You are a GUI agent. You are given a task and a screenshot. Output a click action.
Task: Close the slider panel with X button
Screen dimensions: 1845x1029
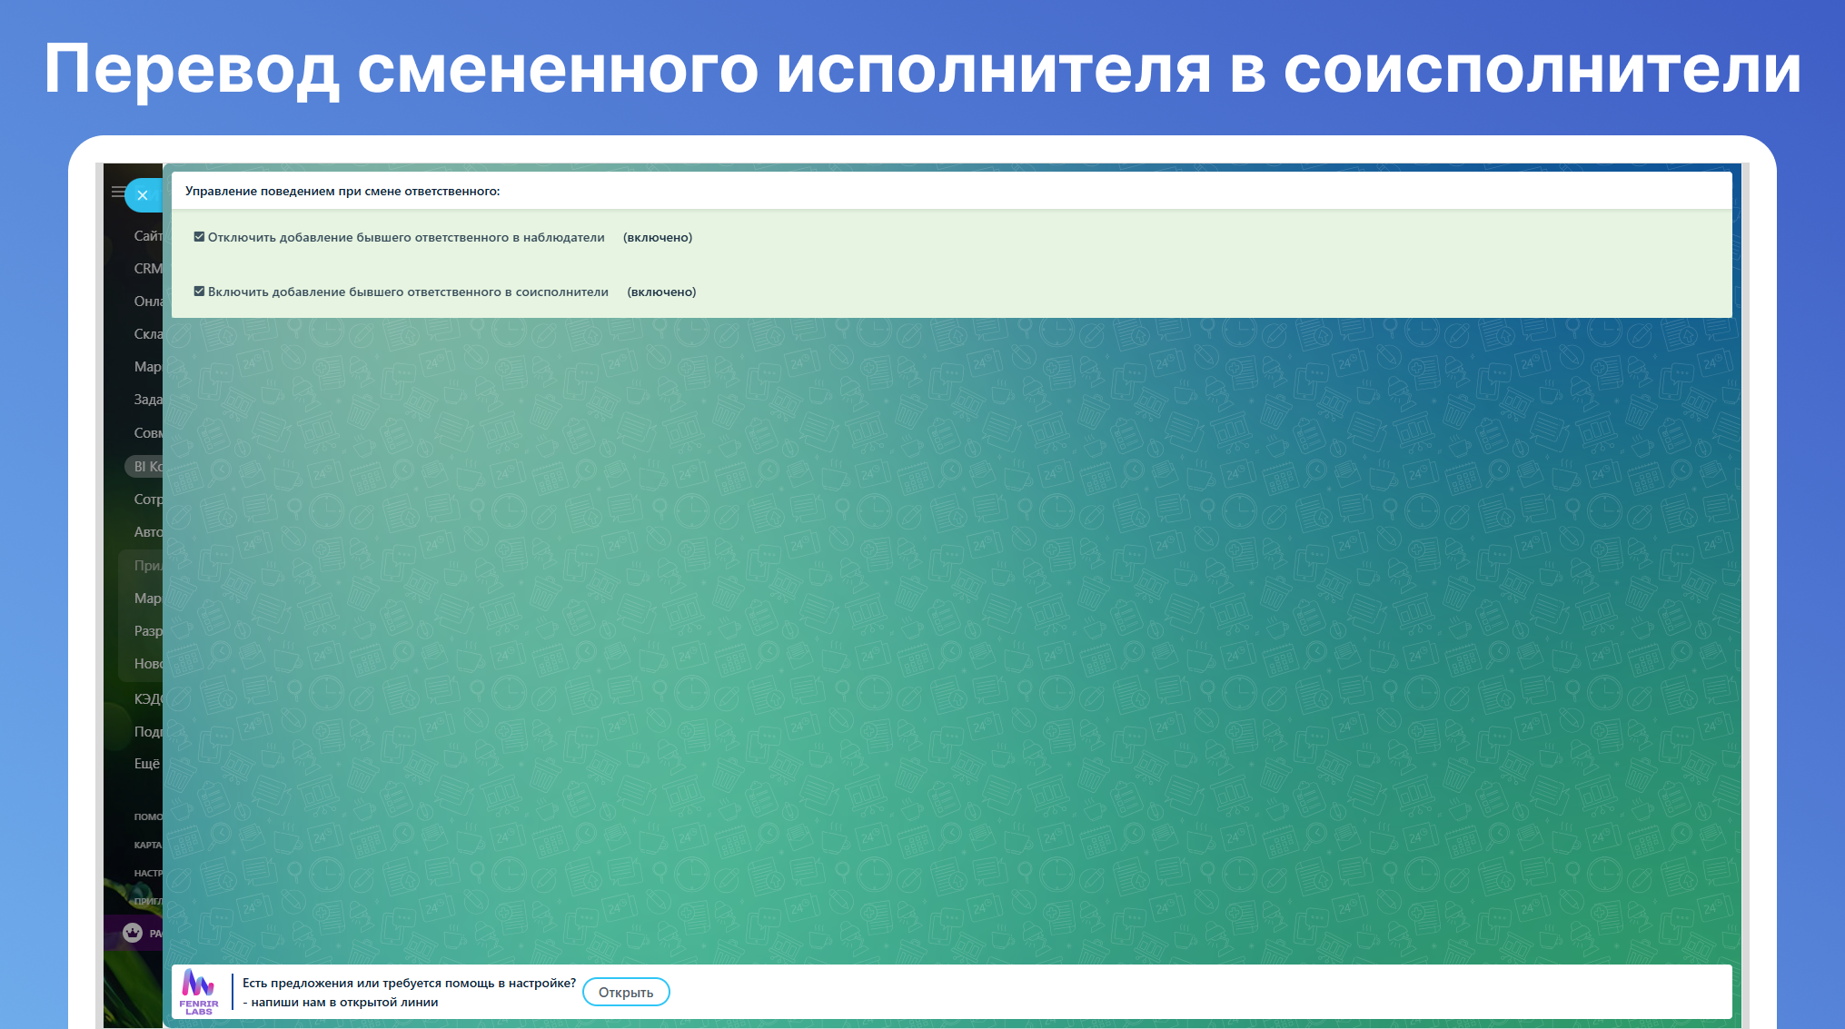(x=143, y=195)
